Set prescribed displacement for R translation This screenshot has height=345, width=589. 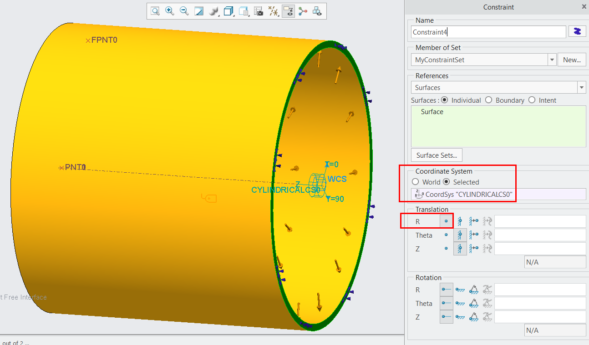pos(473,221)
